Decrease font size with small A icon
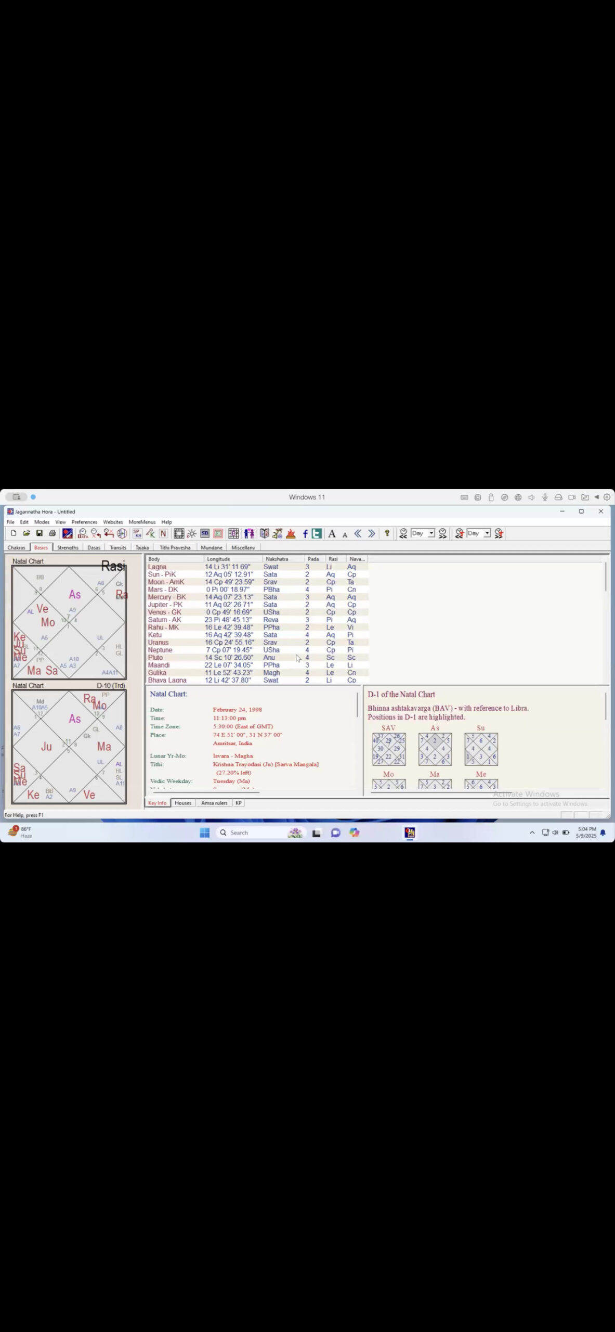This screenshot has width=615, height=1332. 345,534
